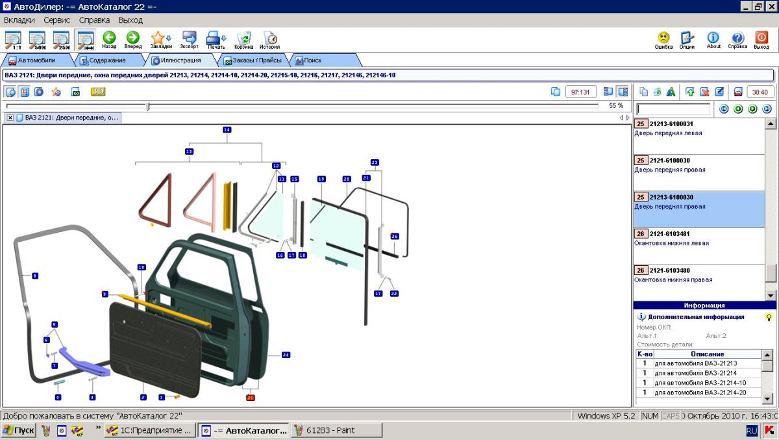Select the Иллюстрация tab
This screenshot has height=440, width=779.
pyautogui.click(x=180, y=60)
